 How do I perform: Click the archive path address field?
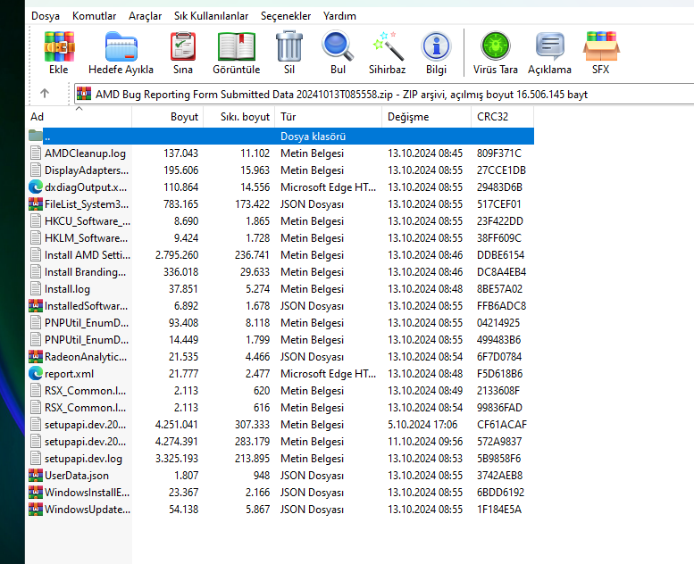pyautogui.click(x=384, y=95)
